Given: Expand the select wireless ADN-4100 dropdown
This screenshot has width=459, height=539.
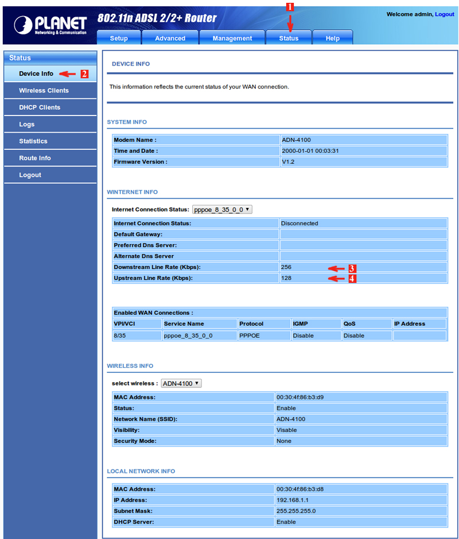Looking at the screenshot, I should (x=181, y=383).
